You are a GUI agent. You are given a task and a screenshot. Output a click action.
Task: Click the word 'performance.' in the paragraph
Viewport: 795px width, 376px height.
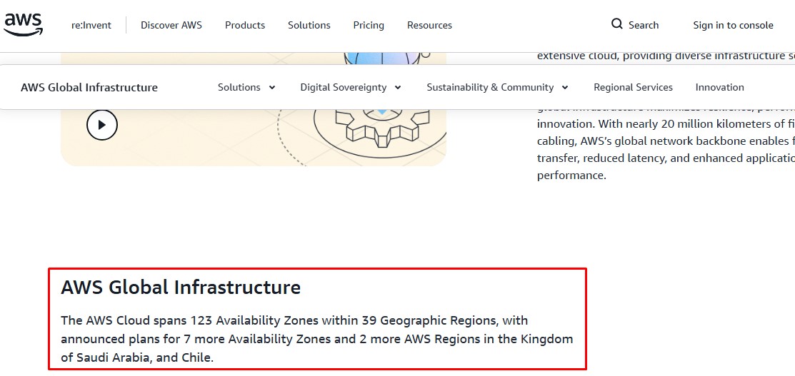571,176
